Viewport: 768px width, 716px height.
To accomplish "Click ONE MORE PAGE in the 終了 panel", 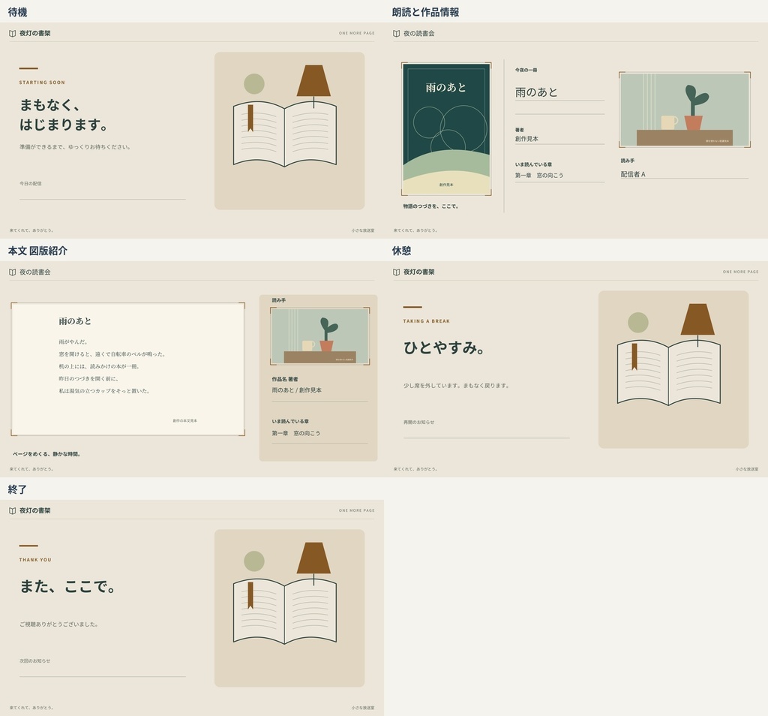I will [356, 510].
